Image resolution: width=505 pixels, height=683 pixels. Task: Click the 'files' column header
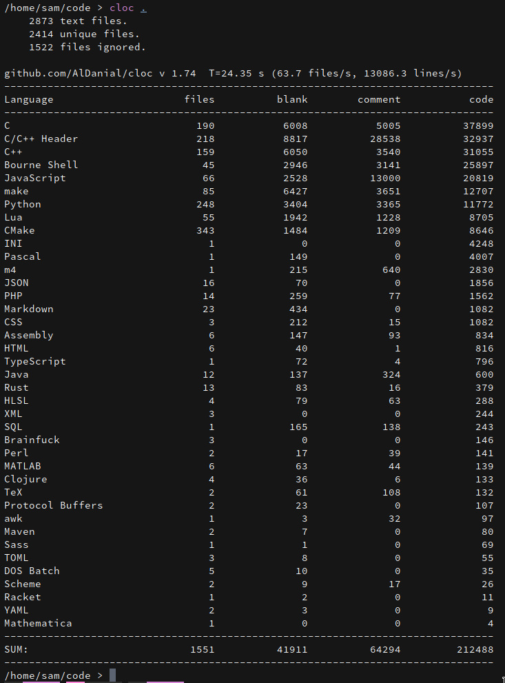point(199,99)
